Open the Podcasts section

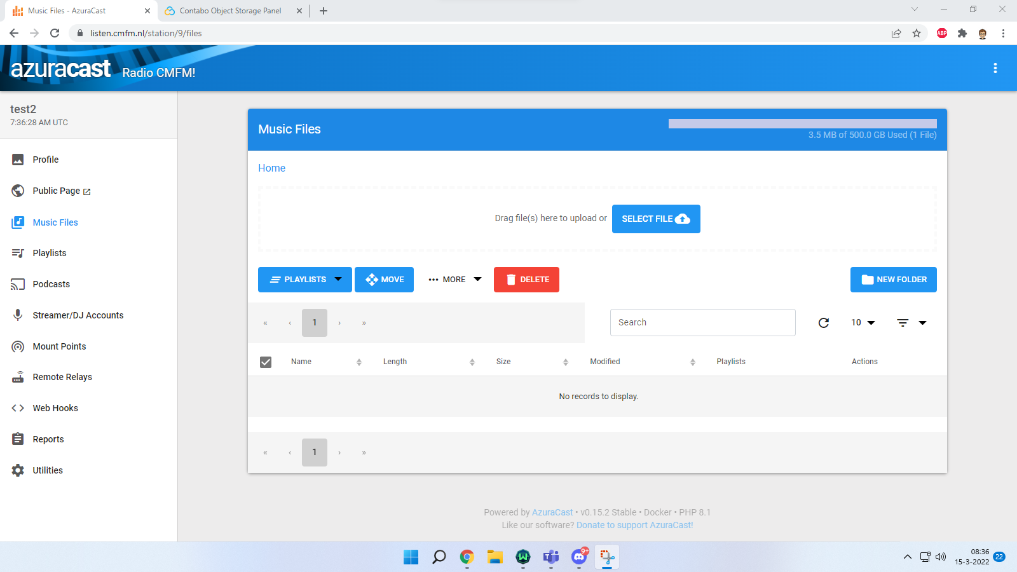click(51, 283)
